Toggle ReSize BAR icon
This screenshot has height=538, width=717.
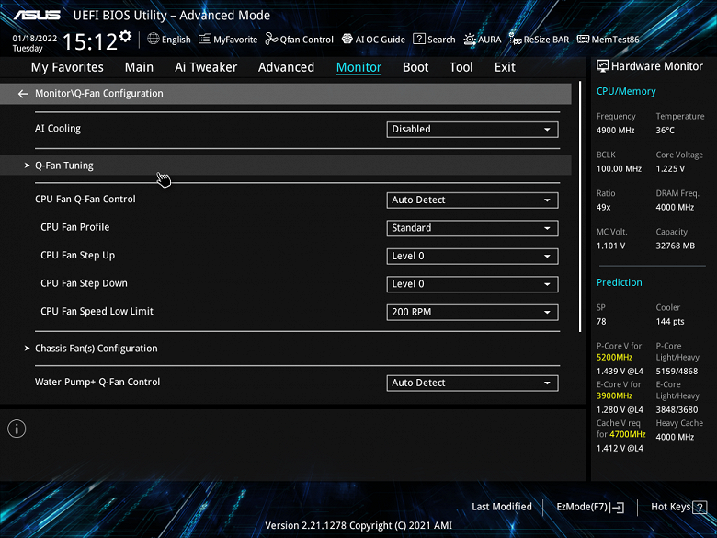click(516, 39)
